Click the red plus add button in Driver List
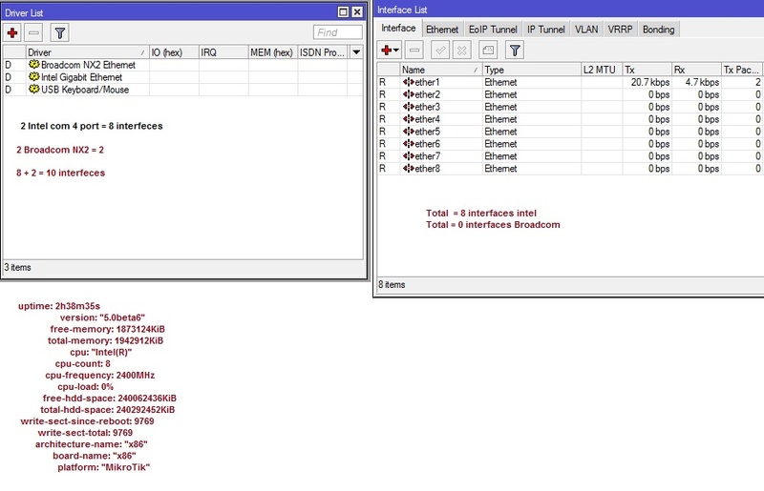This screenshot has height=491, width=764. tap(12, 33)
